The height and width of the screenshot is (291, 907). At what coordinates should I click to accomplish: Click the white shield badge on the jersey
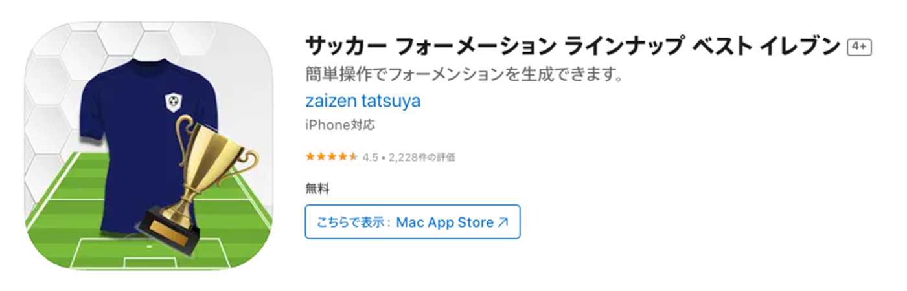coord(173,102)
